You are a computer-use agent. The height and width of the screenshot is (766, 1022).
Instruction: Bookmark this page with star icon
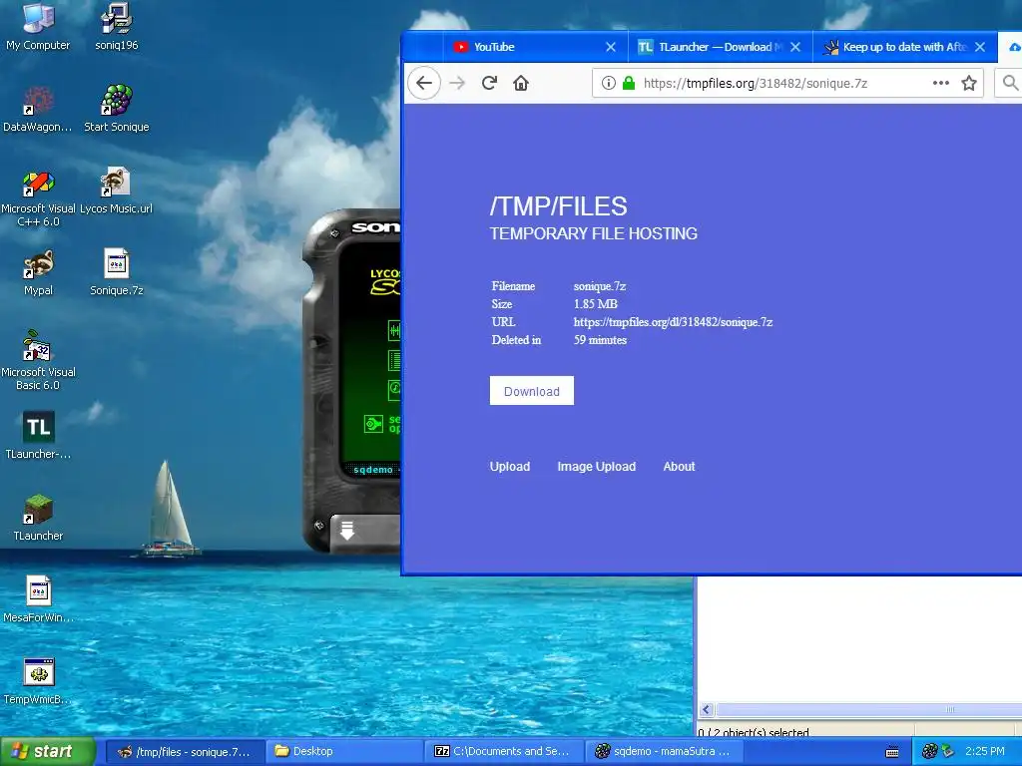coord(969,84)
